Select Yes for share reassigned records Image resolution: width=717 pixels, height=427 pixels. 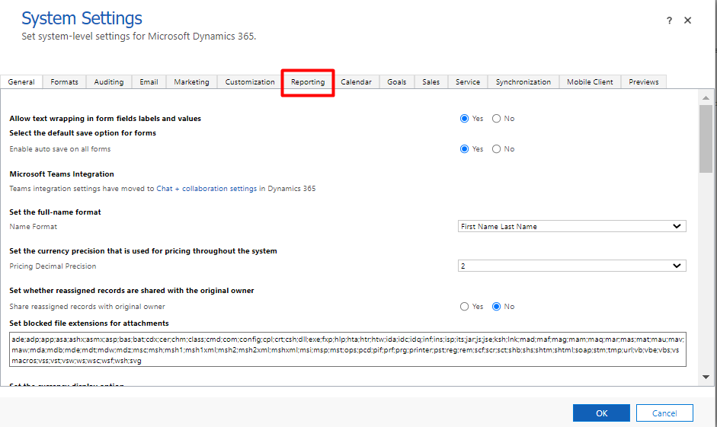[464, 307]
